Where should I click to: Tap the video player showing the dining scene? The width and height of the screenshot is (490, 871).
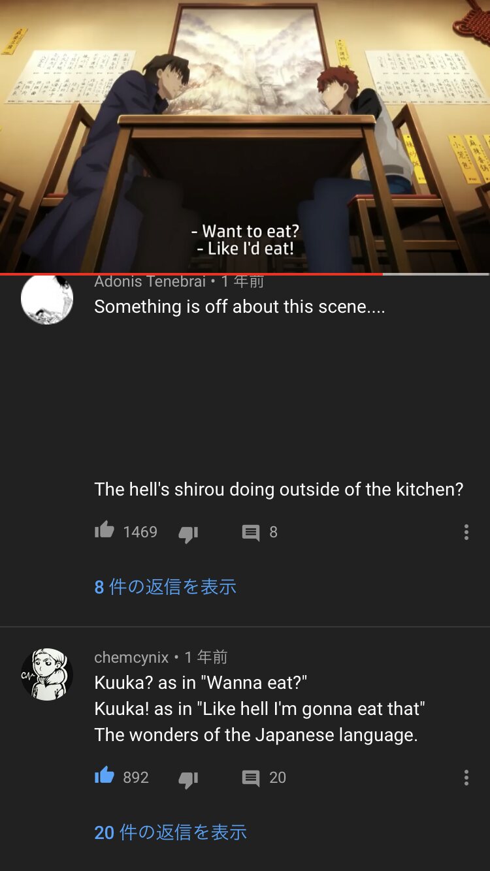245,136
